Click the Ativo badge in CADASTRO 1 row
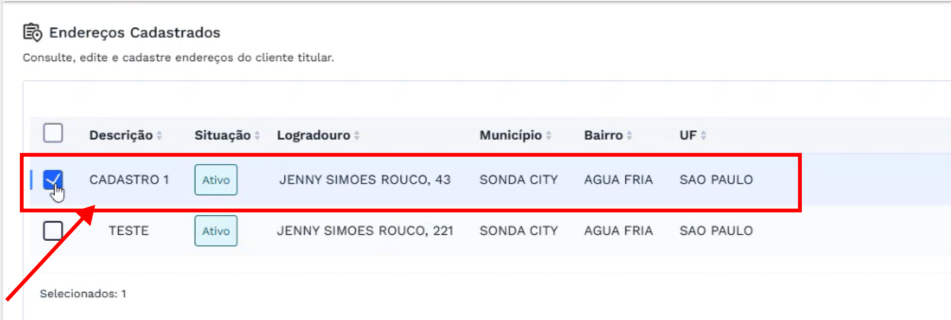 point(216,180)
